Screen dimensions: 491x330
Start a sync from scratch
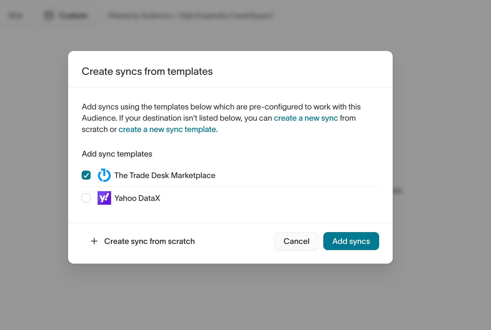(x=149, y=241)
